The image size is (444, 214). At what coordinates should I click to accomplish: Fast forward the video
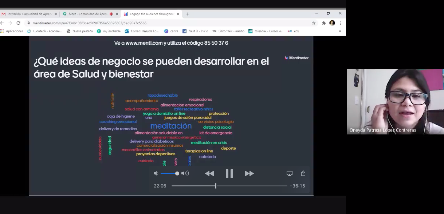[249, 174]
